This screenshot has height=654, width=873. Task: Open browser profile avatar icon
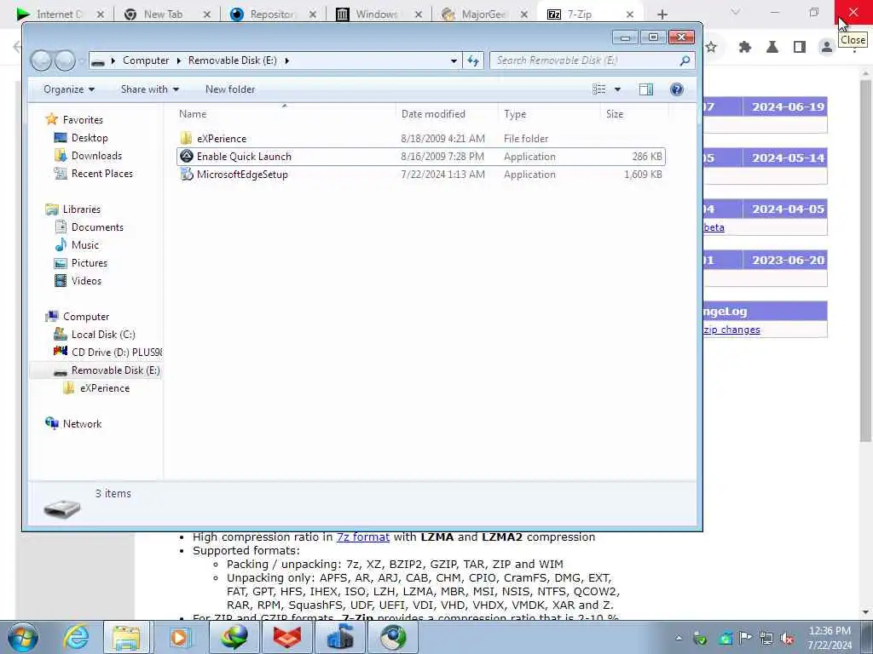827,48
